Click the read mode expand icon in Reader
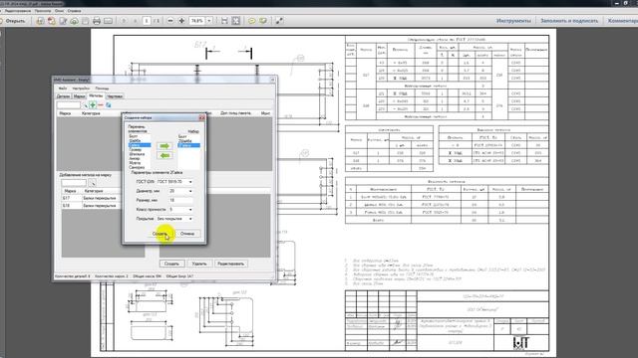 point(279,21)
